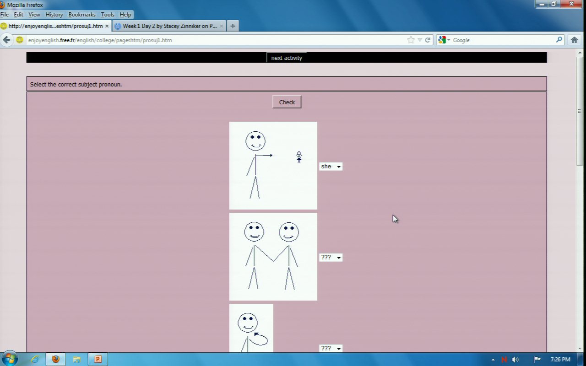Viewport: 586px width, 366px height.
Task: Click the browser Back arrow button
Action: 6,40
